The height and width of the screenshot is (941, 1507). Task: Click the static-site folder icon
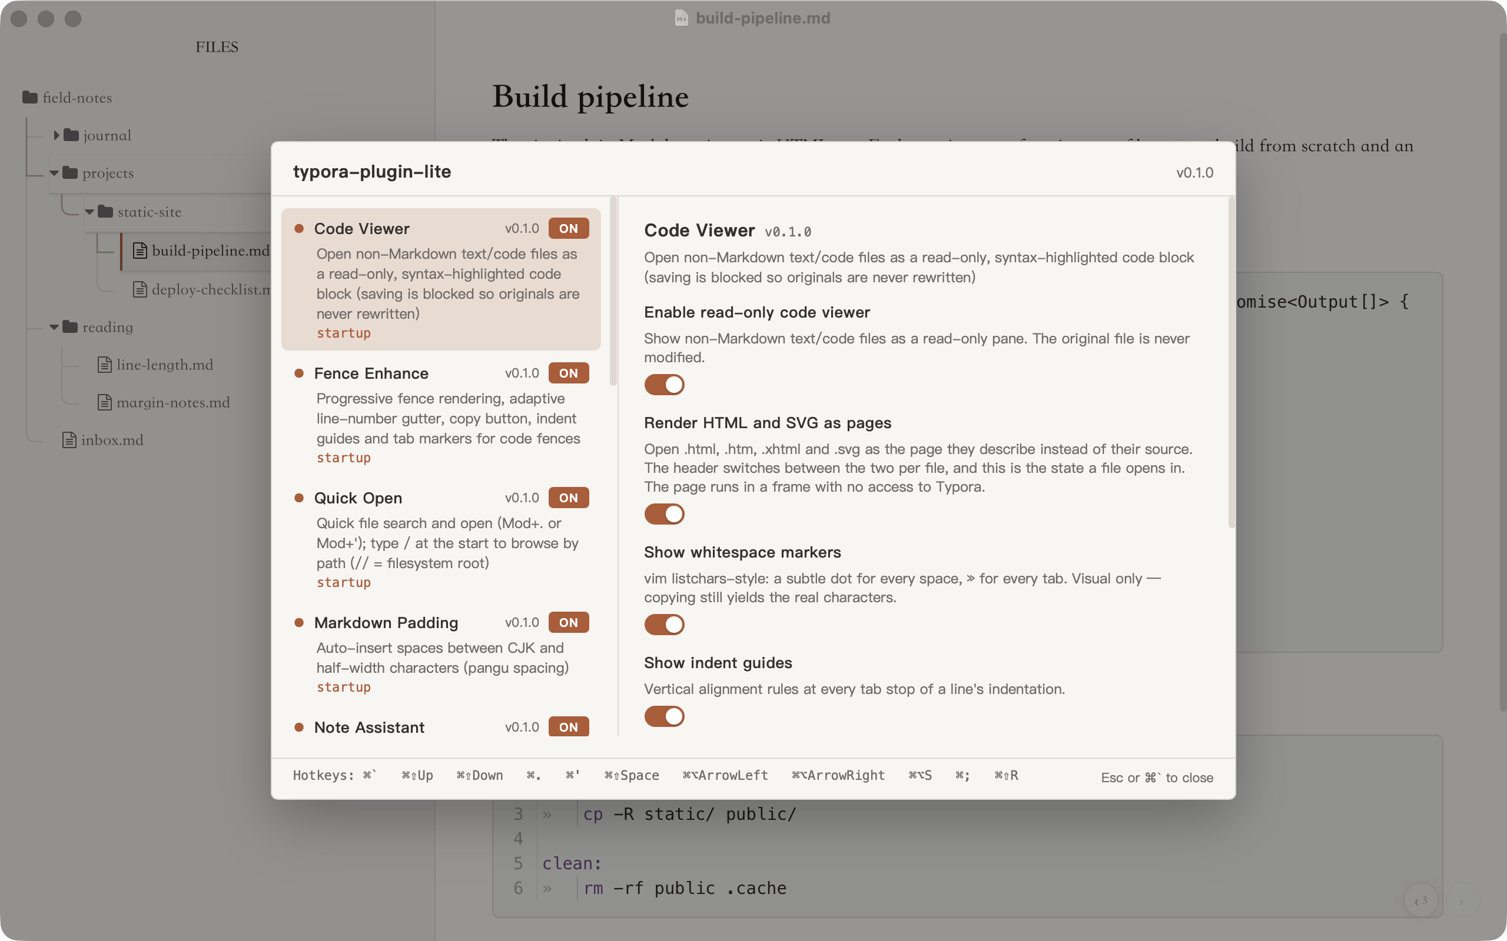point(105,212)
